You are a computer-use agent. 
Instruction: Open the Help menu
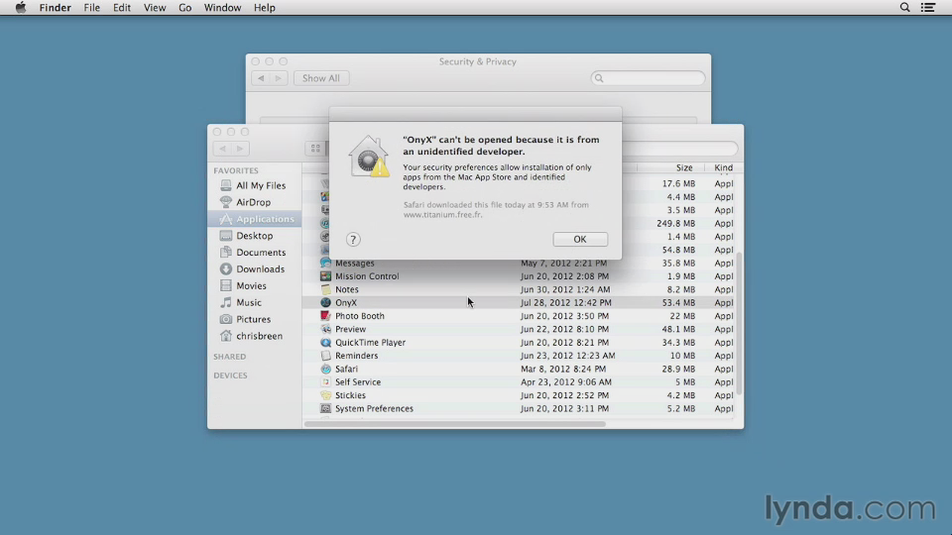264,7
